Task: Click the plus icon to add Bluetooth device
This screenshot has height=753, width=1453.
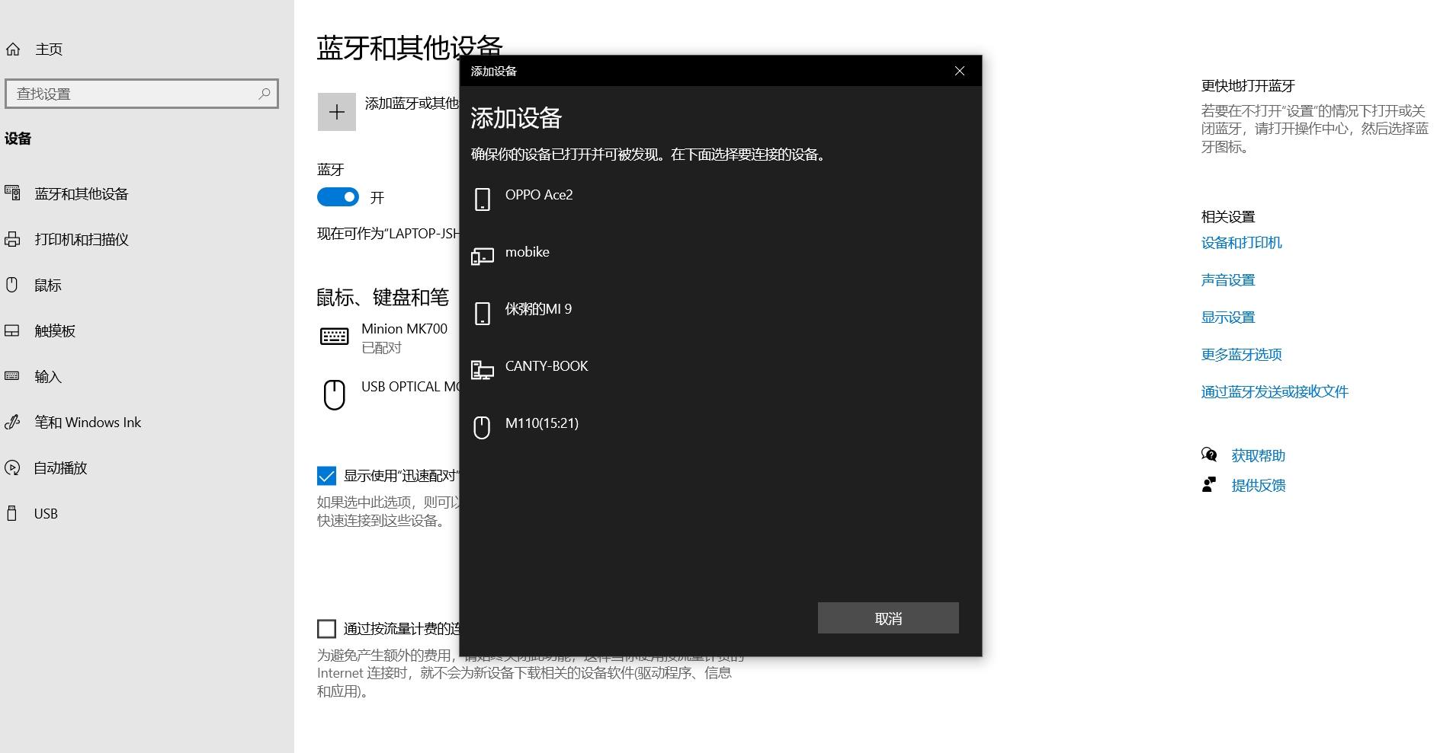Action: coord(336,112)
